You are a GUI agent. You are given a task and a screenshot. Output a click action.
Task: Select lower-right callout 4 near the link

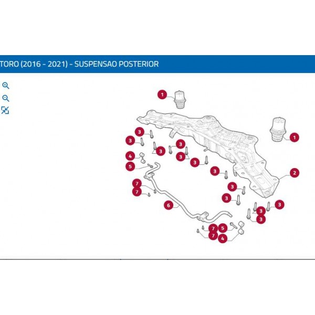pos(223,238)
